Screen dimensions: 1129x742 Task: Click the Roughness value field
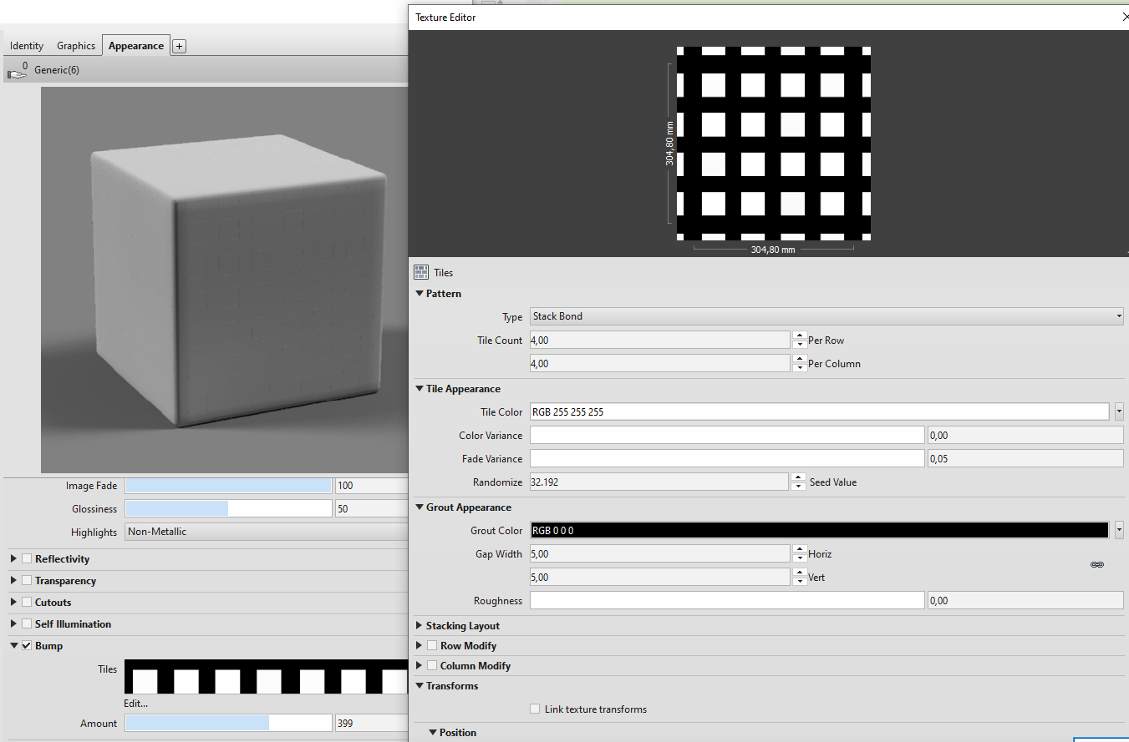[x=1025, y=600]
